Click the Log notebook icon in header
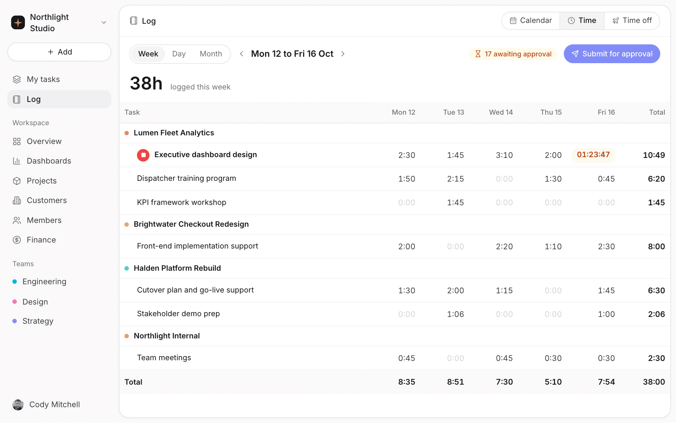Screen dimensions: 676x423 (x=133, y=21)
